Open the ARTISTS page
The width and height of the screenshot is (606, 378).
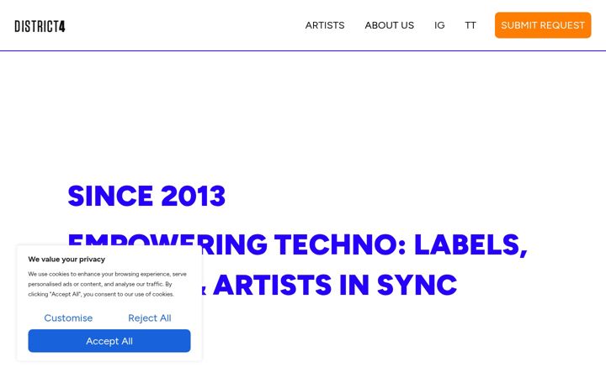[325, 25]
